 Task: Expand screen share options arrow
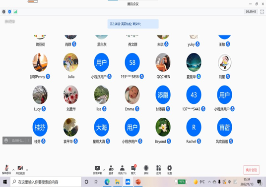coord(104,170)
